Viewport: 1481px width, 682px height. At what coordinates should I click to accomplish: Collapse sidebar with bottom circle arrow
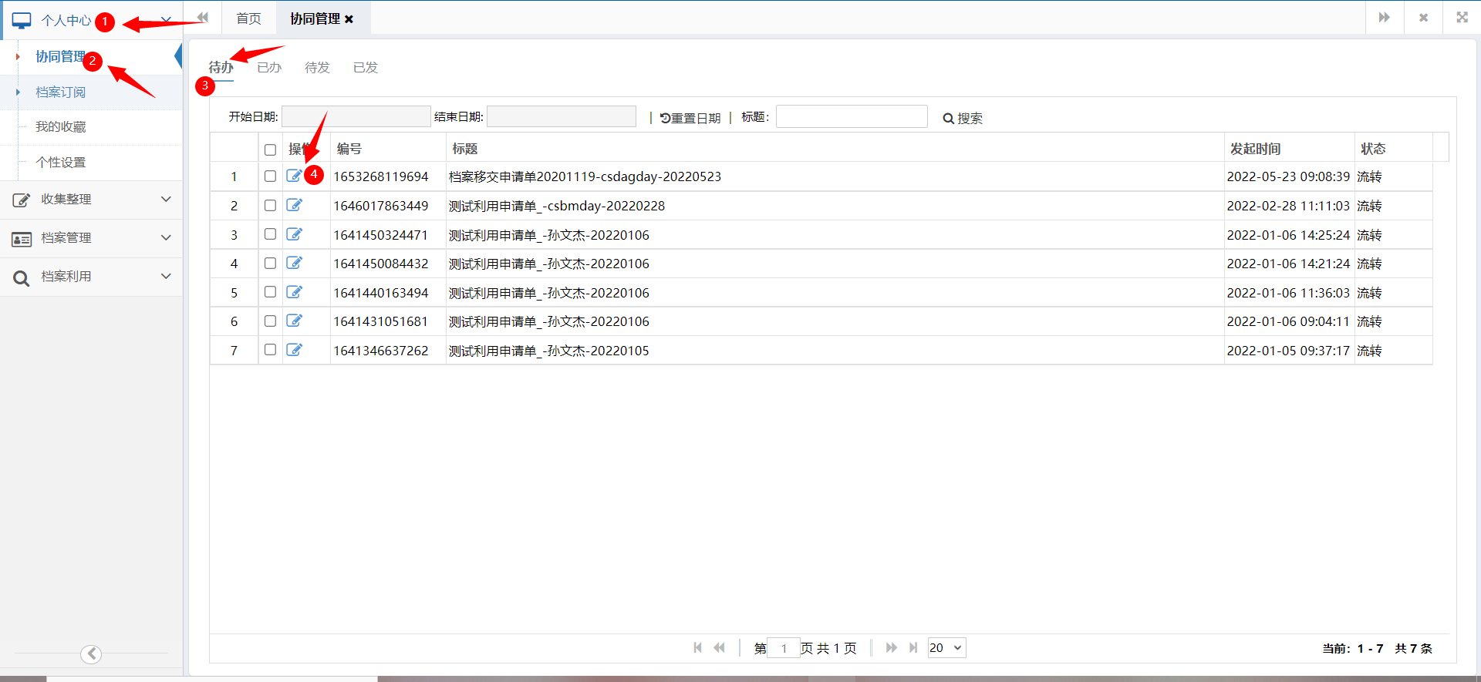[91, 654]
